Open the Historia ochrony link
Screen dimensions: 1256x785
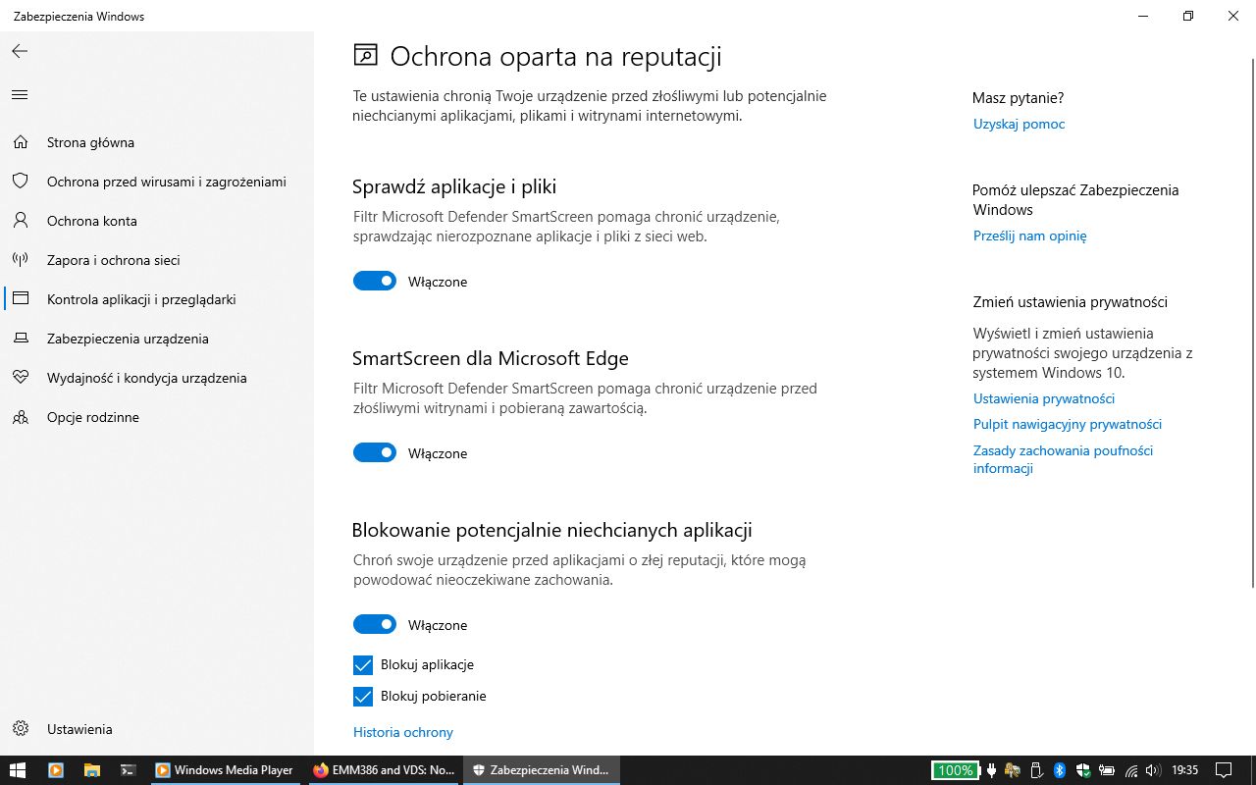(402, 732)
